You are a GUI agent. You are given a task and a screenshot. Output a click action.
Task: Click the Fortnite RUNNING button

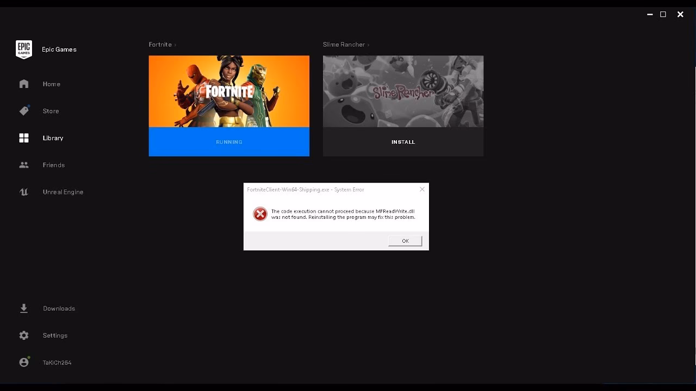(229, 142)
